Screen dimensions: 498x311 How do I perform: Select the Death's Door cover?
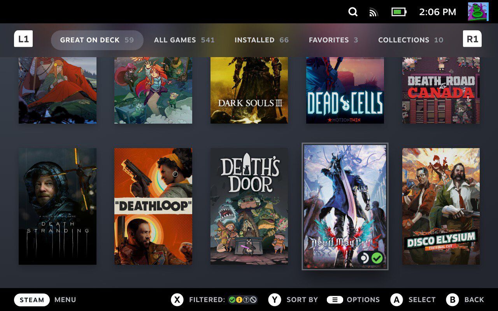point(249,206)
